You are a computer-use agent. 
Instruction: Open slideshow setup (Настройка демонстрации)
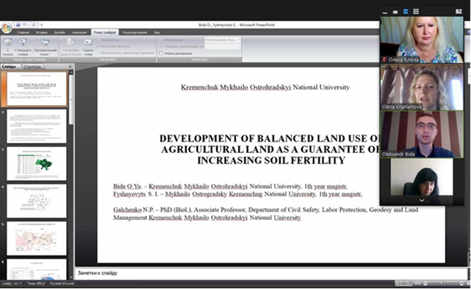click(71, 47)
